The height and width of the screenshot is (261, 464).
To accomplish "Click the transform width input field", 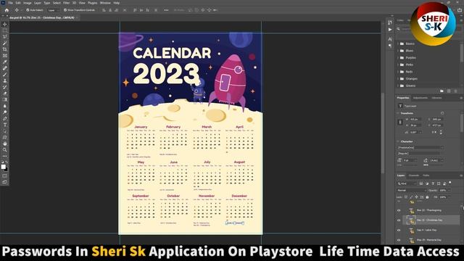I will coord(415,119).
